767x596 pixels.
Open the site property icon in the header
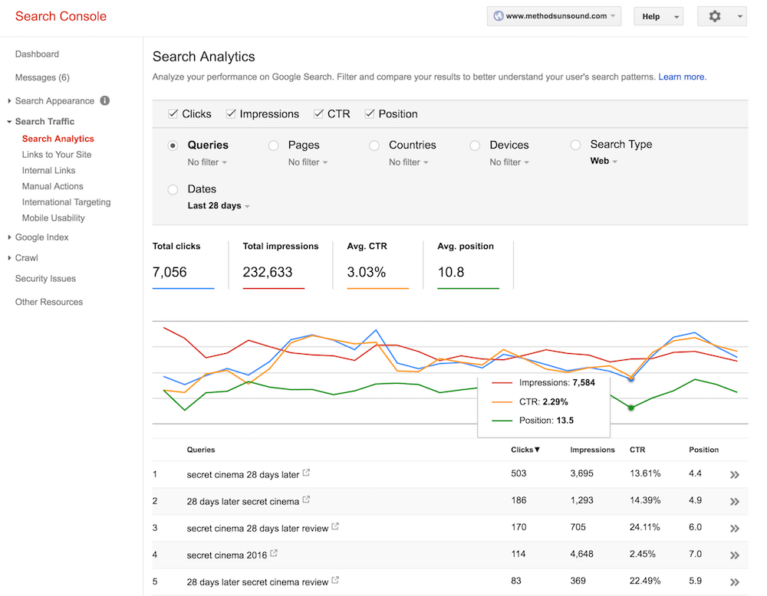(498, 15)
